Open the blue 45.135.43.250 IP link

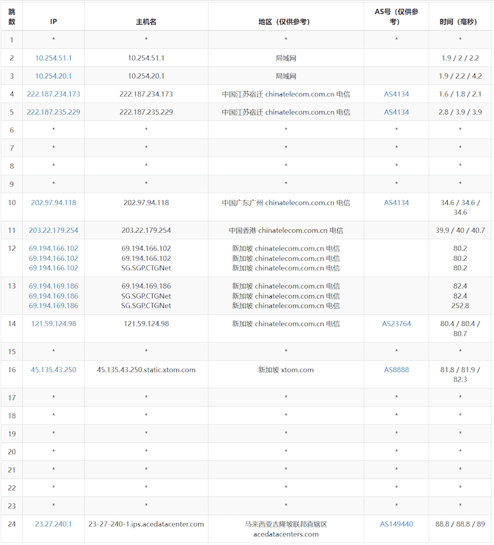[x=53, y=370]
